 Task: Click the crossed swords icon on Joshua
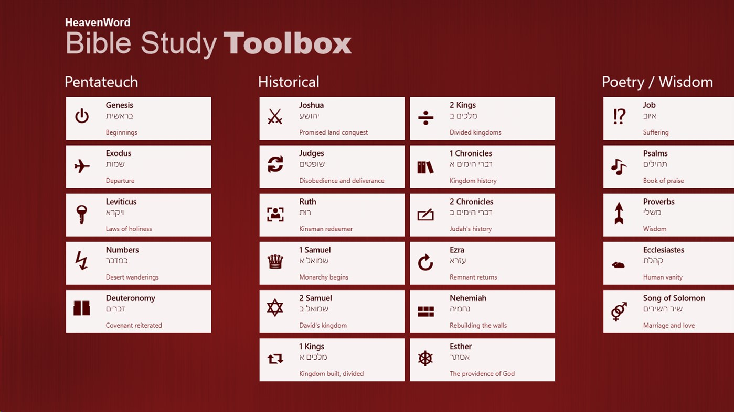275,116
